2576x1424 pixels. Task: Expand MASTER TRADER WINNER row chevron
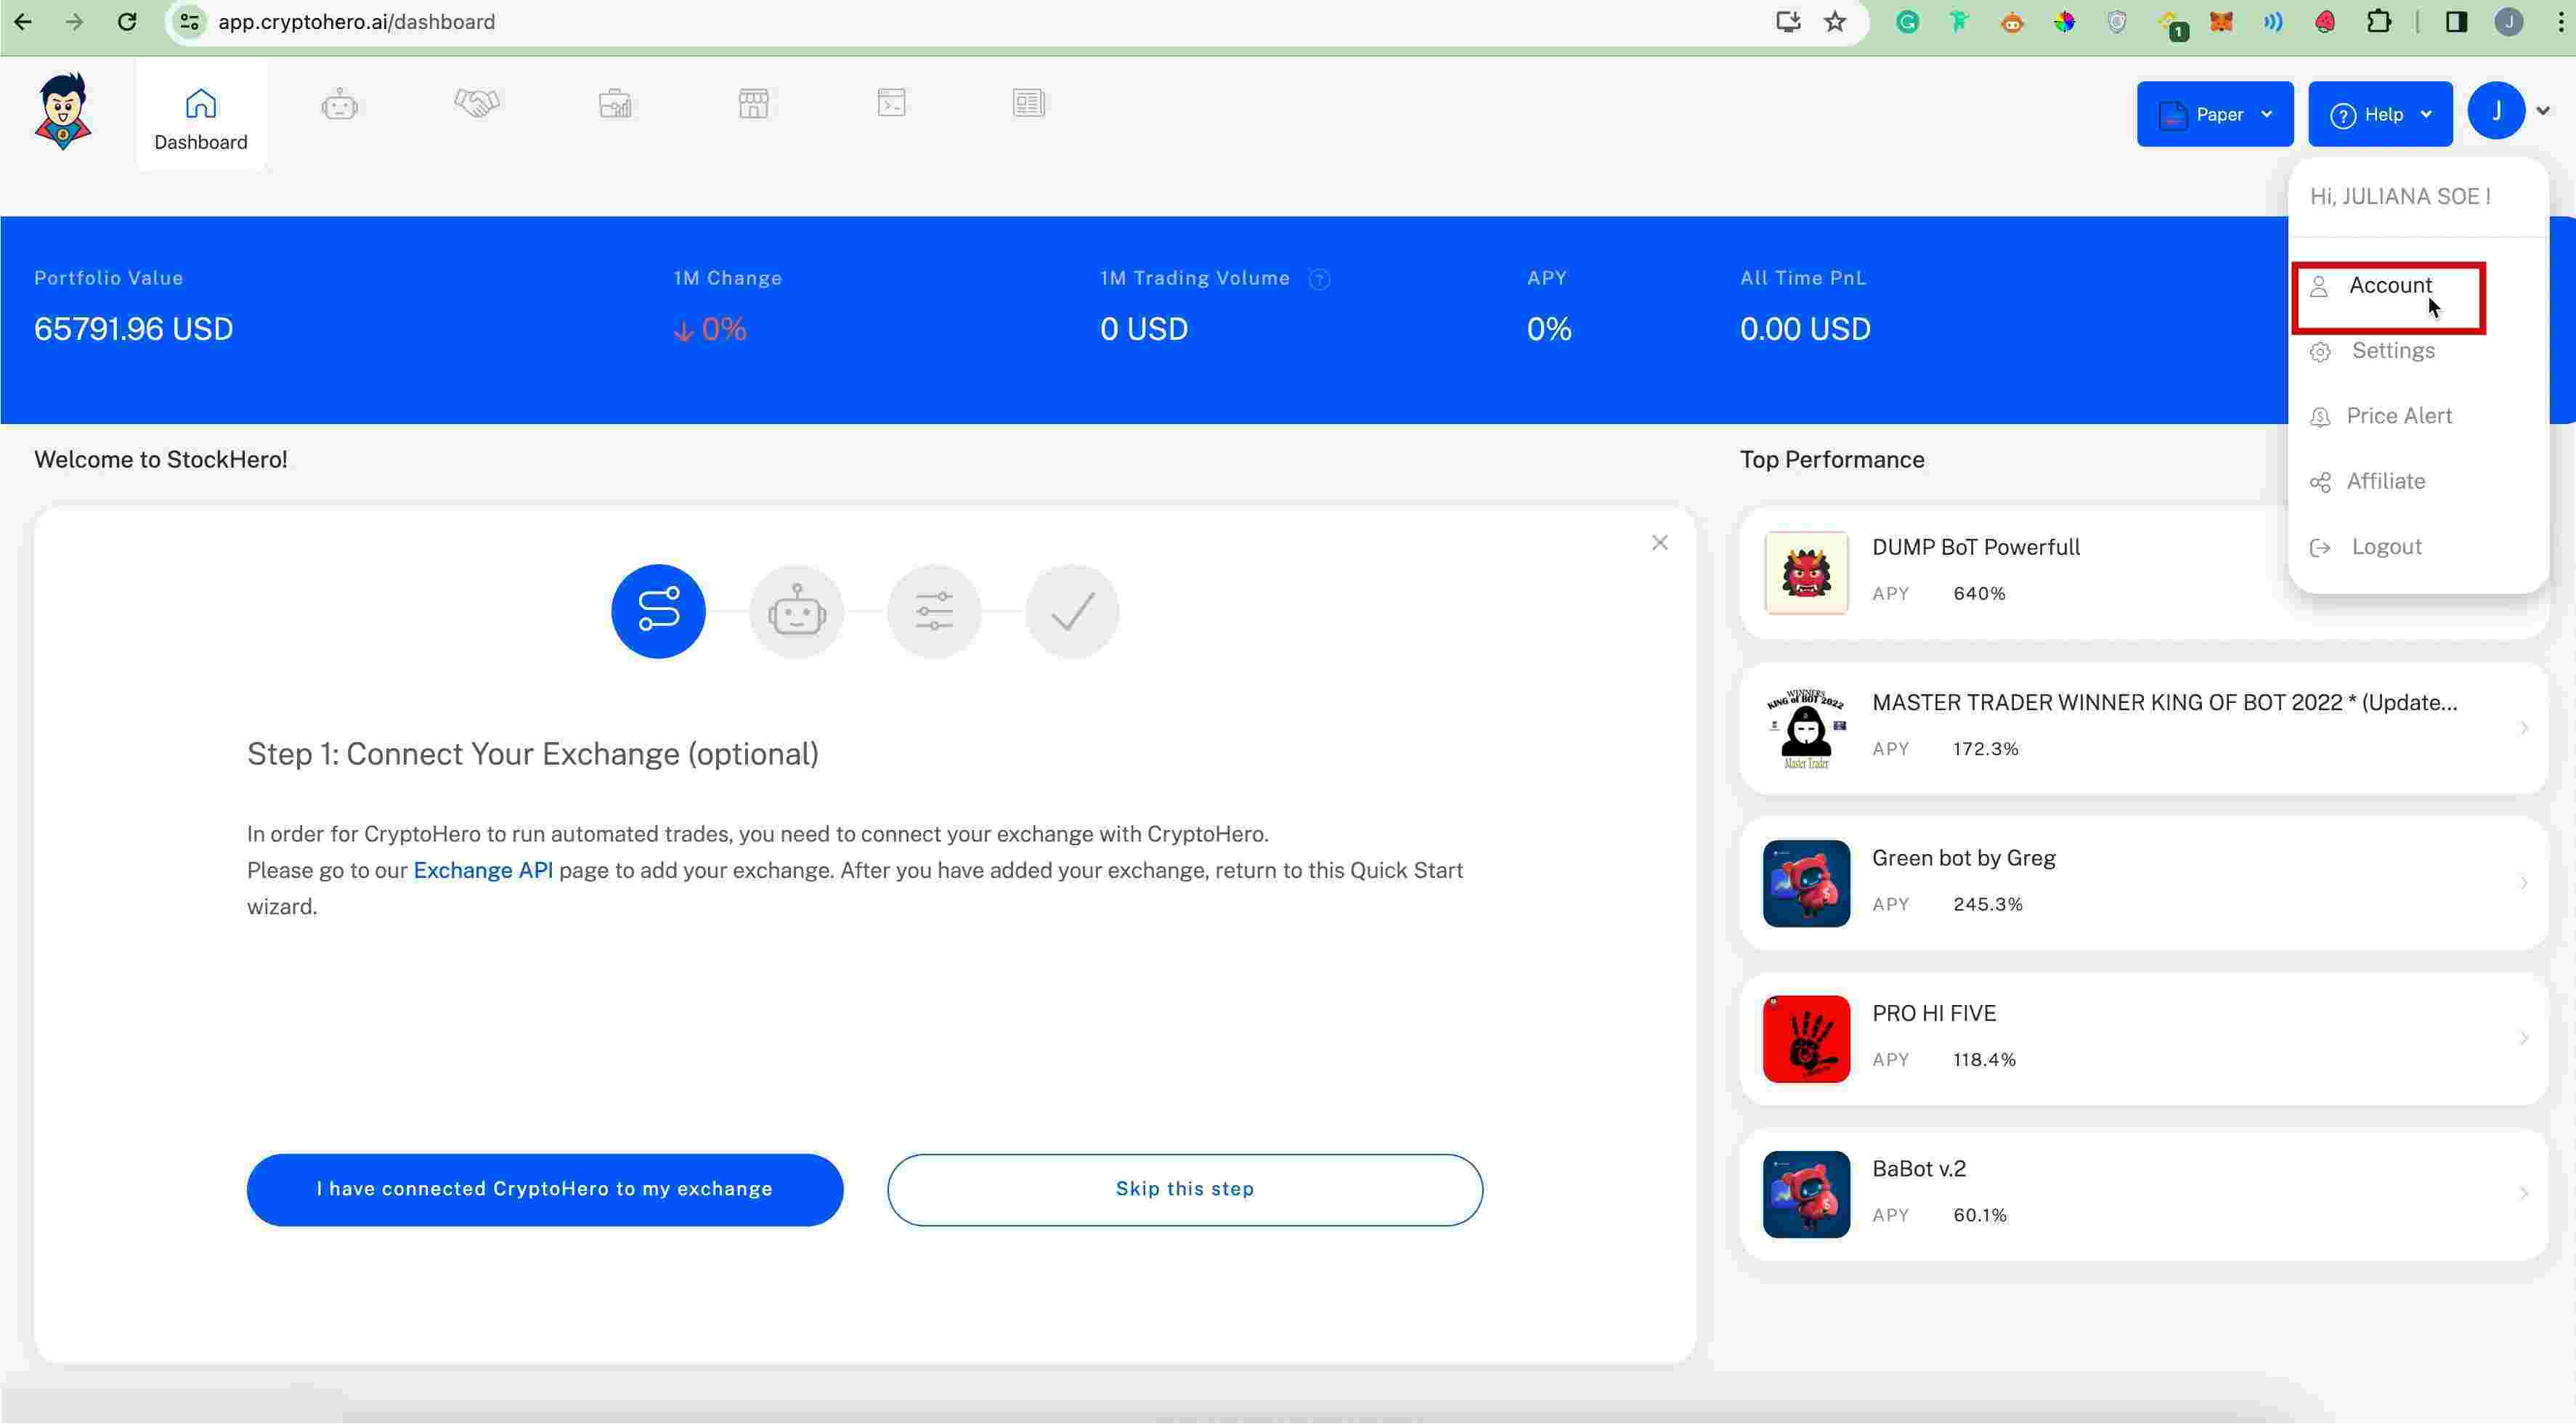[2524, 729]
